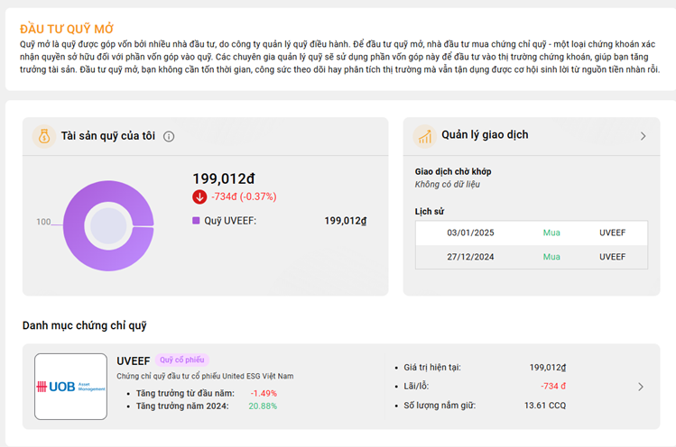This screenshot has width=676, height=447.
Task: Click the Quỹ cổ phiếu tag badge
Action: (x=182, y=360)
